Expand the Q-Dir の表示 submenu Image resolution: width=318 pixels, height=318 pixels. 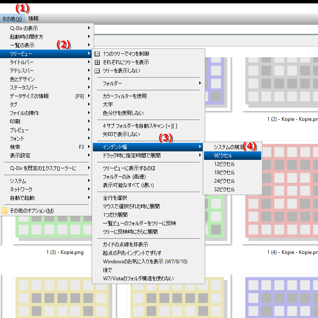46,28
